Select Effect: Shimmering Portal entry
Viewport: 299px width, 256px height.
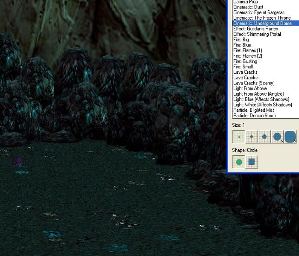[257, 34]
